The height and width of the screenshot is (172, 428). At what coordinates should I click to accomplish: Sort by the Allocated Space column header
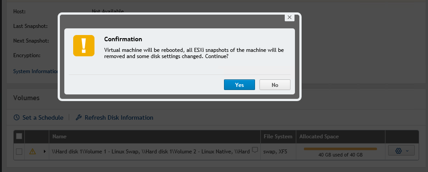click(x=319, y=137)
